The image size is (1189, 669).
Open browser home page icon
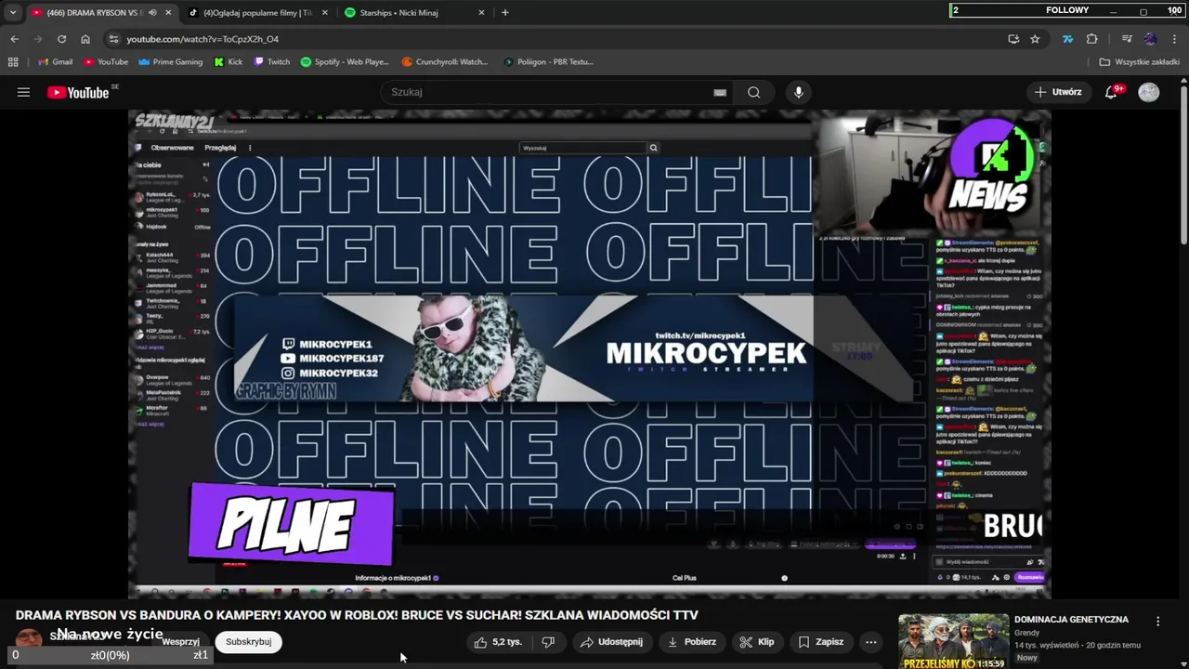pyautogui.click(x=85, y=39)
